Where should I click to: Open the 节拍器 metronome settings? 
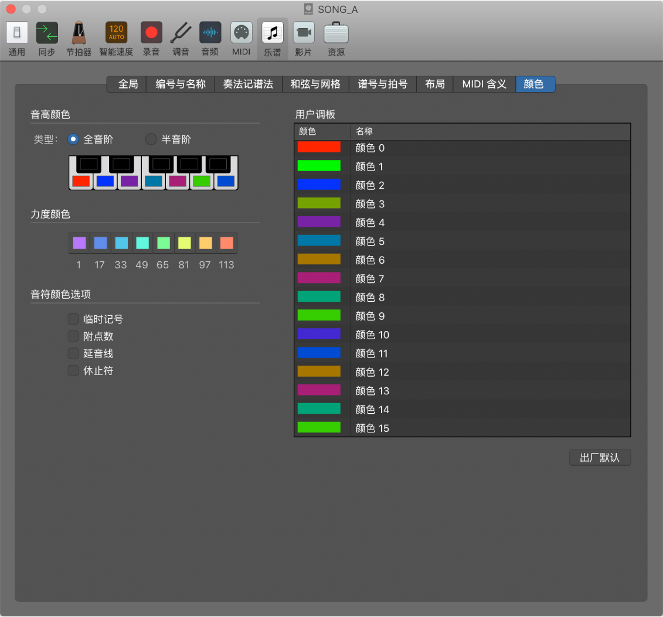coord(79,39)
